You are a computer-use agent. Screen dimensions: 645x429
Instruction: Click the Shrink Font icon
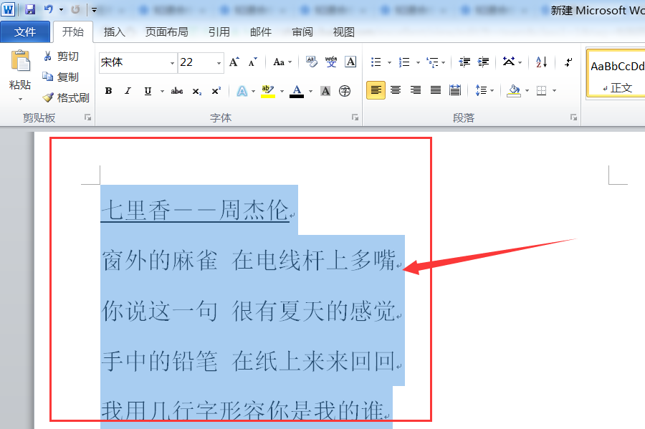[x=252, y=62]
